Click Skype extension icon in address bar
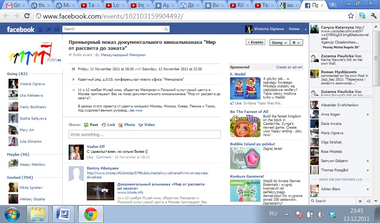This screenshot has width=380, height=223. coord(362,16)
